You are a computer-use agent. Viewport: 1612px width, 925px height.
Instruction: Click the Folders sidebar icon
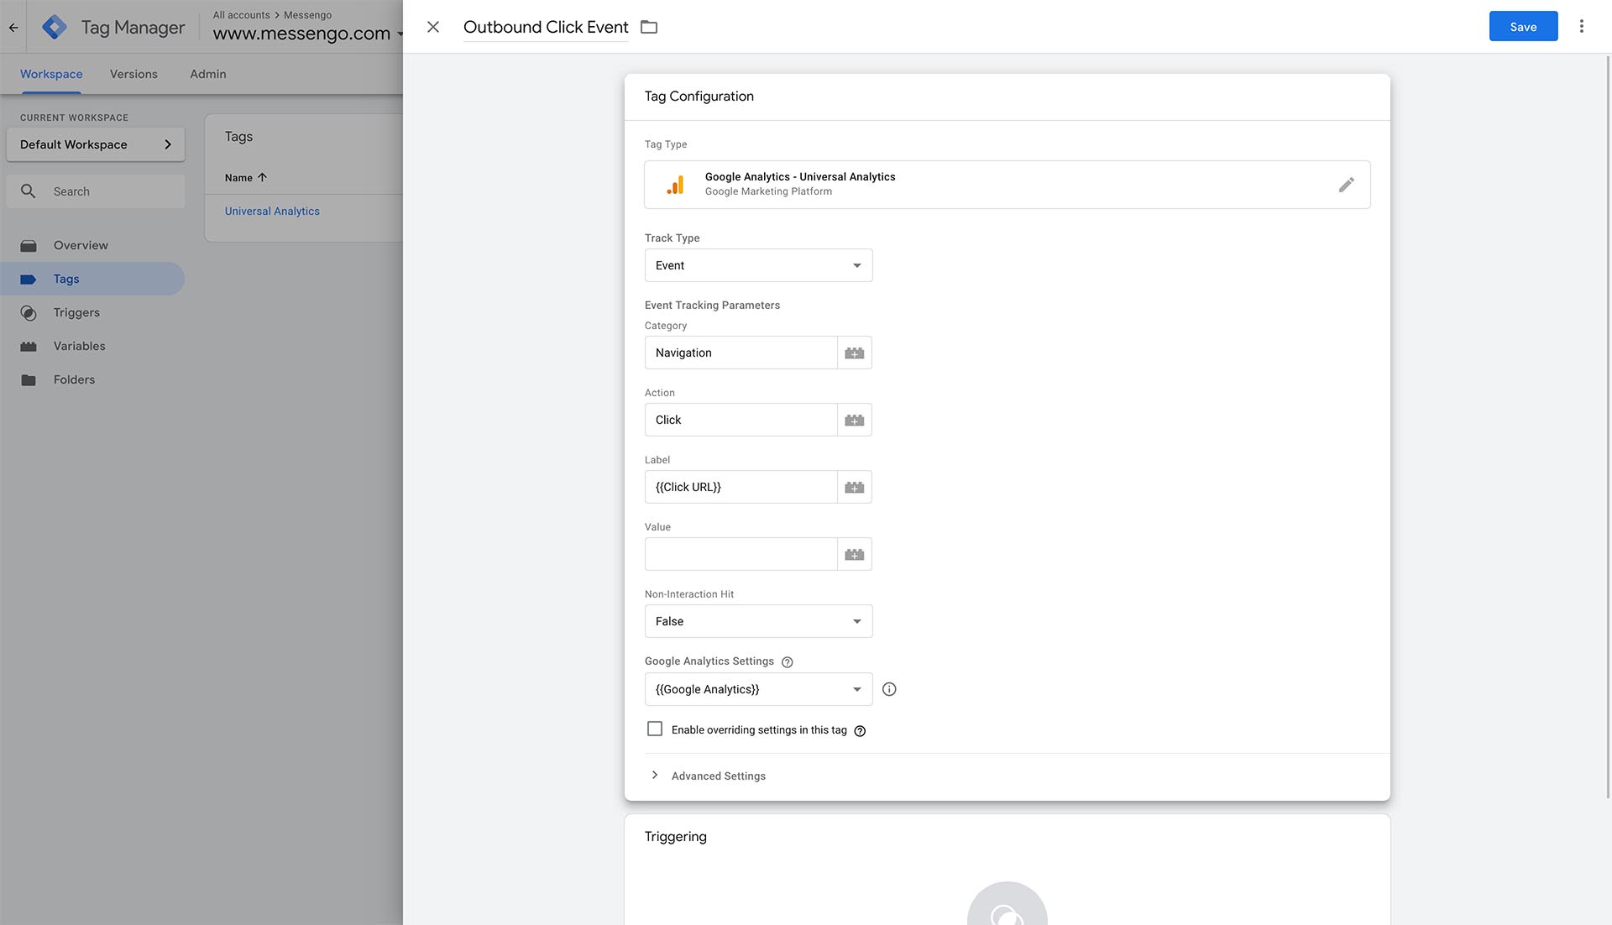tap(29, 380)
